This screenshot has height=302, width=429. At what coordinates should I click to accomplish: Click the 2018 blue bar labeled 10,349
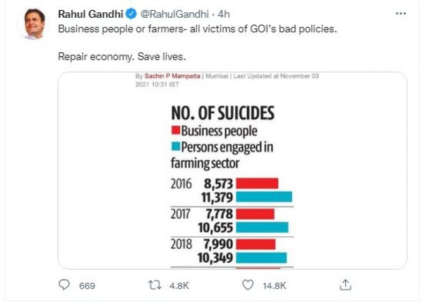point(261,258)
